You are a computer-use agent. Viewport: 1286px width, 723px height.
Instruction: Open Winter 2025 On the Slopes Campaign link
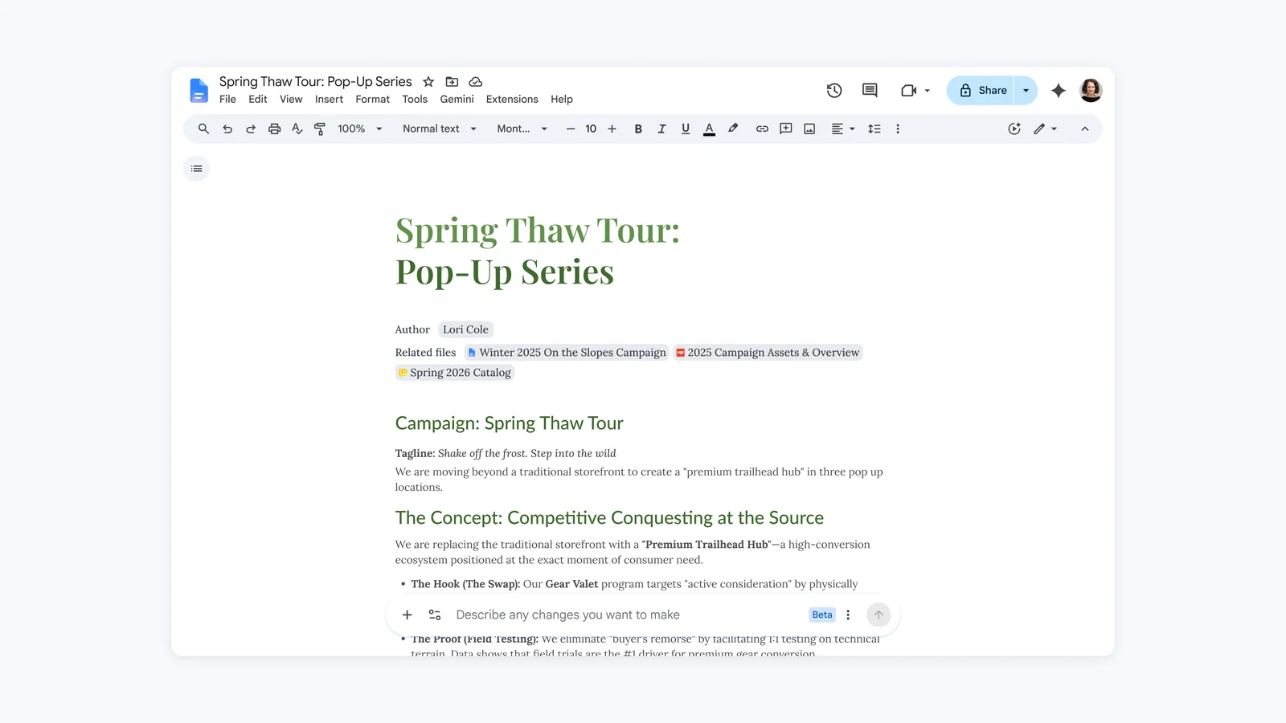567,353
